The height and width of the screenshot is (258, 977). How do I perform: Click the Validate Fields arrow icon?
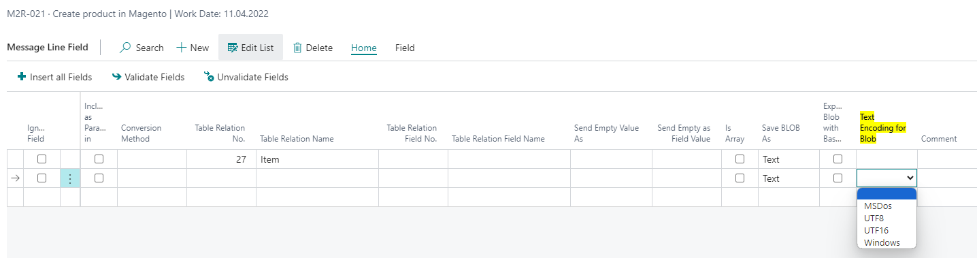116,77
